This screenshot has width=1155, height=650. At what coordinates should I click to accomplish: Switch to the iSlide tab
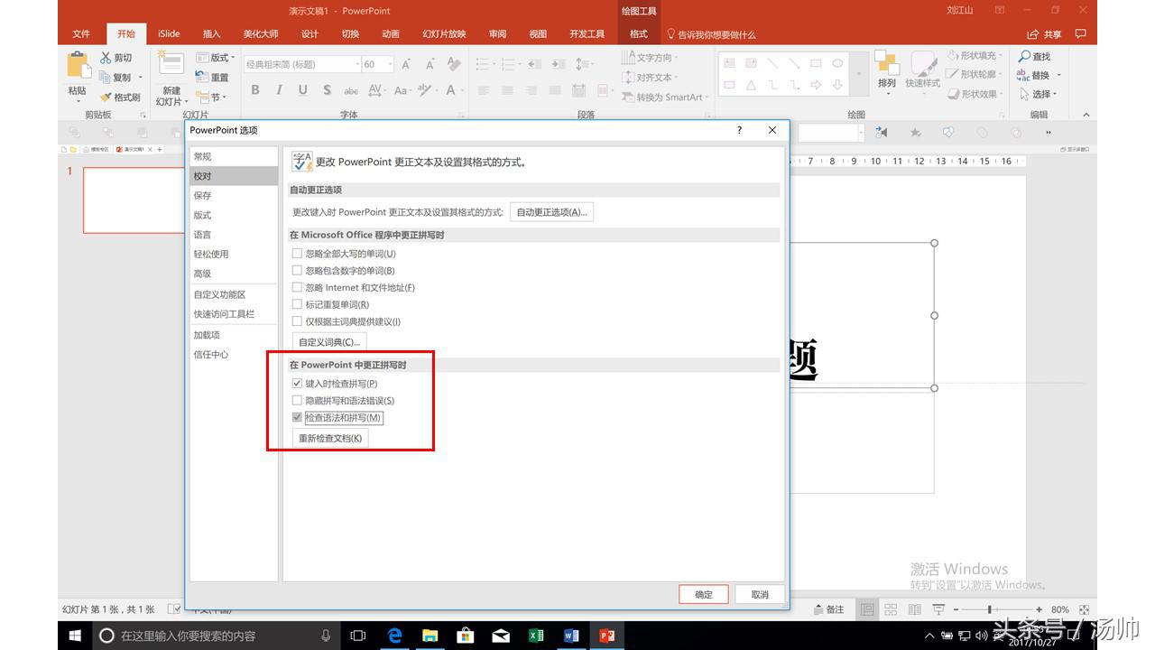tap(169, 34)
